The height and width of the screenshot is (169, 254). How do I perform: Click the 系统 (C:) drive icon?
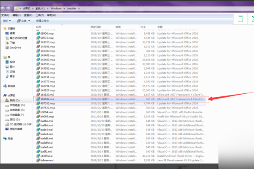(x=7, y=100)
